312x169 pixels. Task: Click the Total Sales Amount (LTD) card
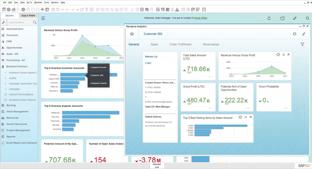[198, 66]
